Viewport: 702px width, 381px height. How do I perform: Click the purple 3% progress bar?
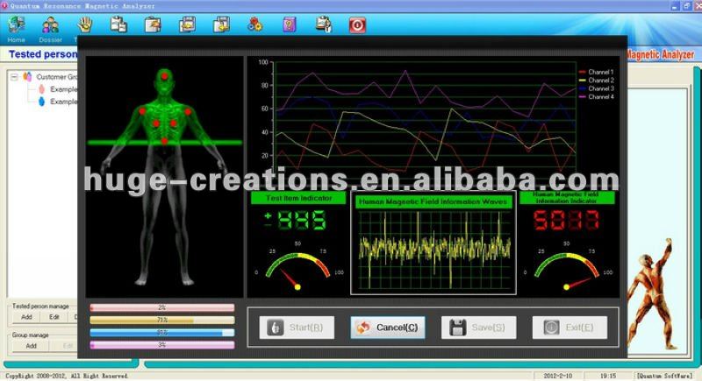click(162, 345)
